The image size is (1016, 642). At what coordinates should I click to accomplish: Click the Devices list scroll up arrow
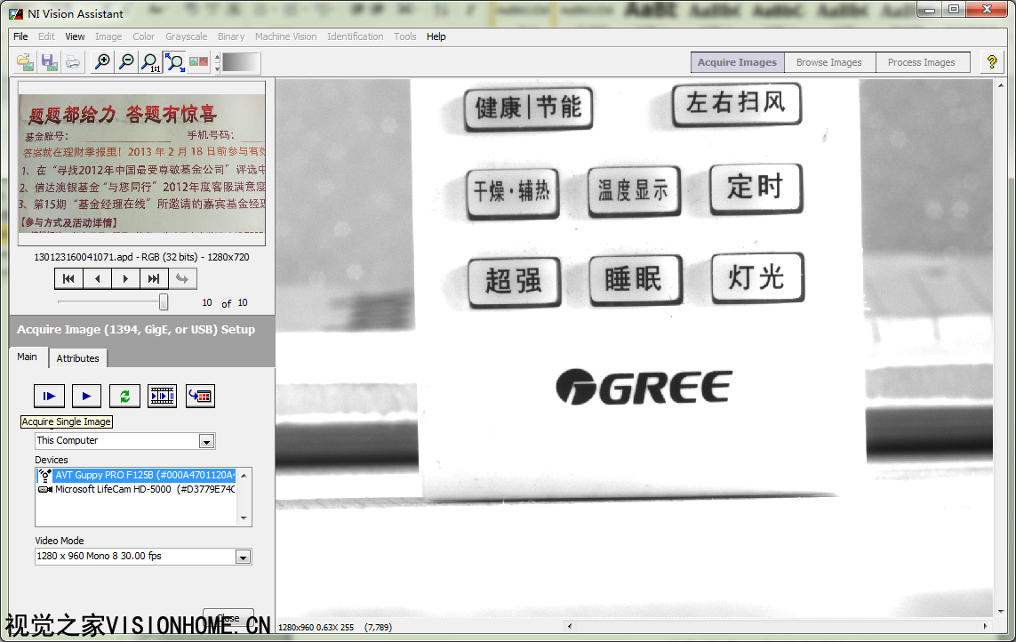coord(244,476)
